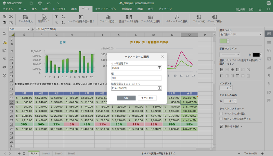Image resolution: width=273 pixels, height=156 pixels.
Task: Switch to the Sheet1 tab
Action: 46,153
